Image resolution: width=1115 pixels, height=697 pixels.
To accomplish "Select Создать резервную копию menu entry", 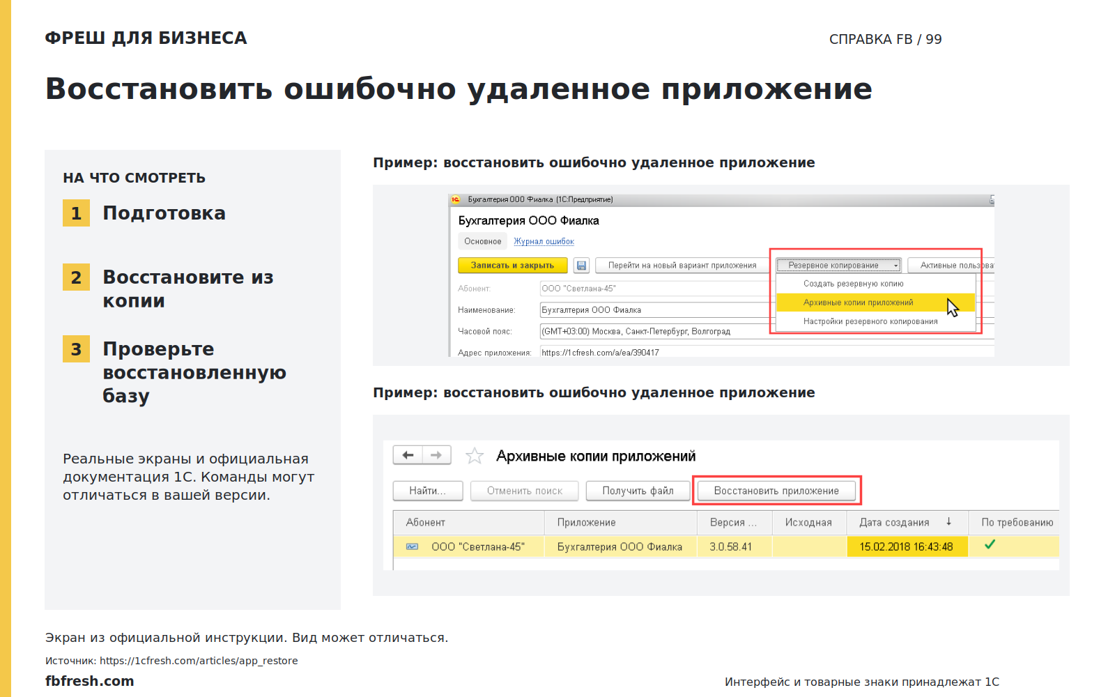I will click(853, 284).
